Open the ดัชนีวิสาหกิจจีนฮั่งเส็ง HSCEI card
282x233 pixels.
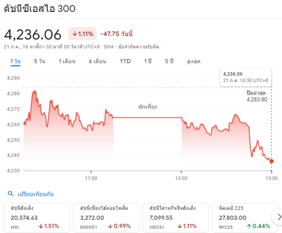click(176, 218)
